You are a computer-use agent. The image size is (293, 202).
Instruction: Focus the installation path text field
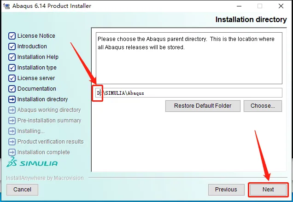click(189, 93)
